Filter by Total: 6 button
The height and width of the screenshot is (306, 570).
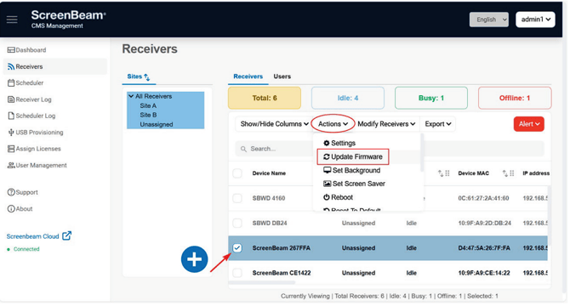265,98
